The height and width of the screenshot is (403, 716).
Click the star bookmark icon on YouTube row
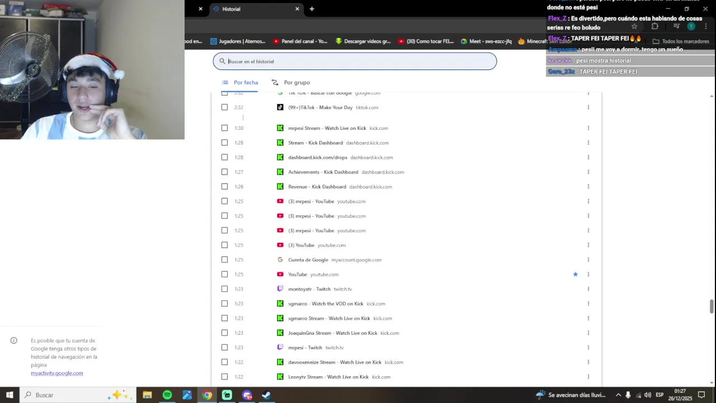point(575,274)
